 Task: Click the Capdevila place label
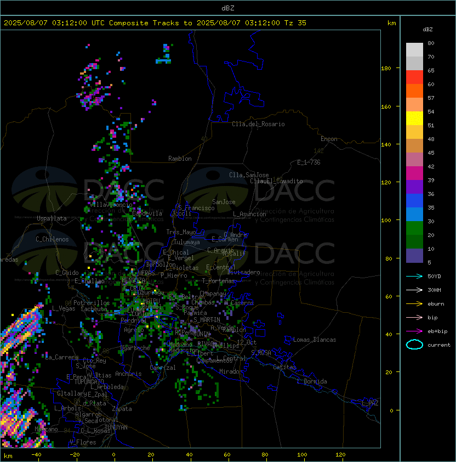(147, 213)
